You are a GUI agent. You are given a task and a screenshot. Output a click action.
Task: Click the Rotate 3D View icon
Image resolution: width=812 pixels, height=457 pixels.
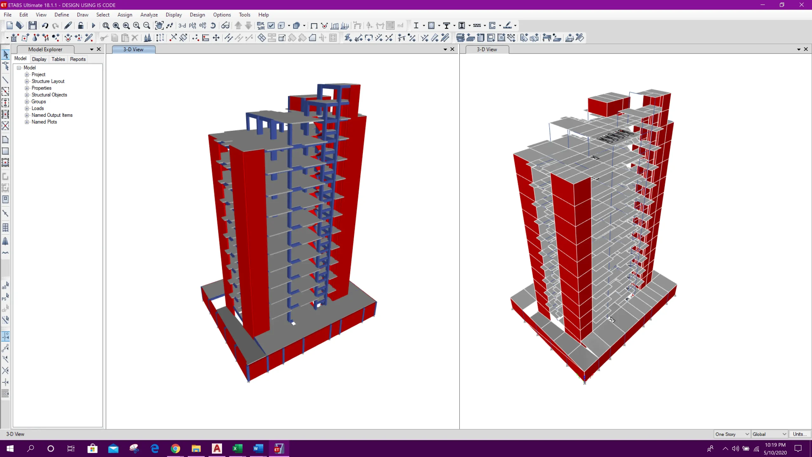(213, 25)
